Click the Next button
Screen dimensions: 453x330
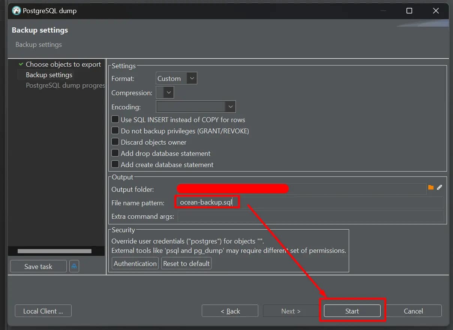[291, 311]
